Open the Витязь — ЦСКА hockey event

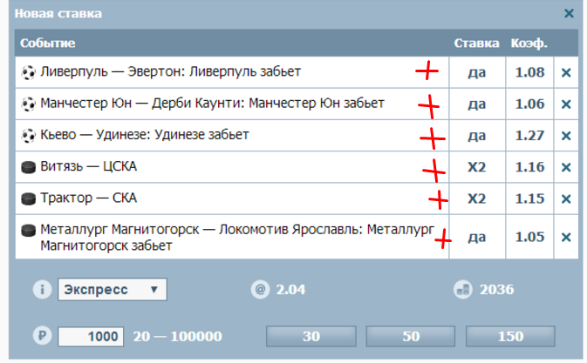pos(89,167)
